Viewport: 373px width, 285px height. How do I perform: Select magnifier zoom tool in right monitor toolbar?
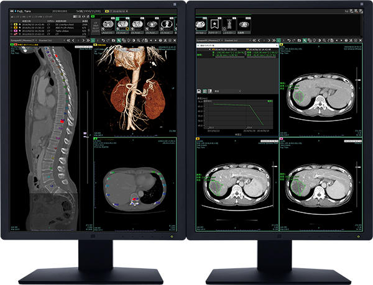324,40
